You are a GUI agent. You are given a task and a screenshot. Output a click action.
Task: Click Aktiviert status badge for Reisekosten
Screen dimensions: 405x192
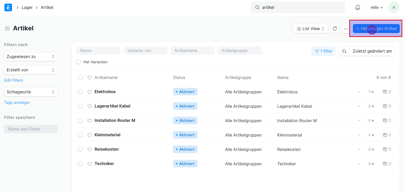[x=185, y=149]
